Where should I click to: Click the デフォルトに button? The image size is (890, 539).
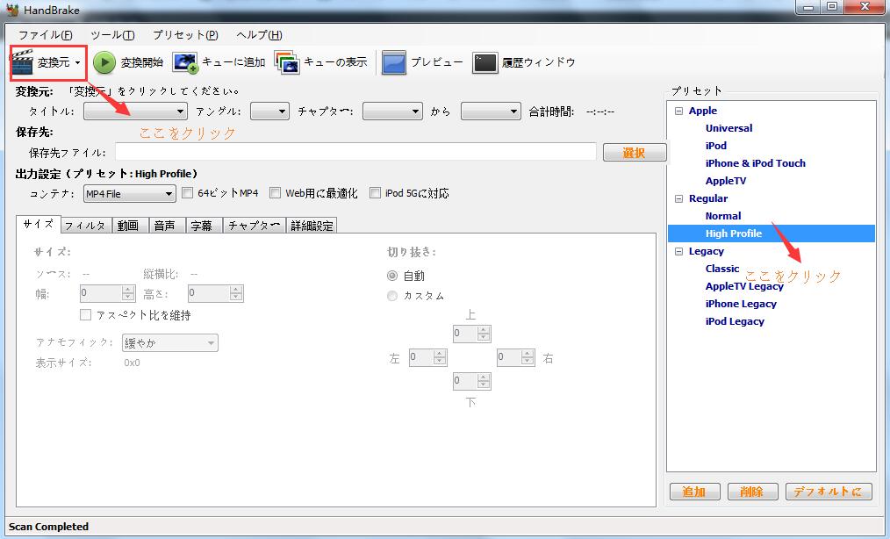click(x=828, y=492)
